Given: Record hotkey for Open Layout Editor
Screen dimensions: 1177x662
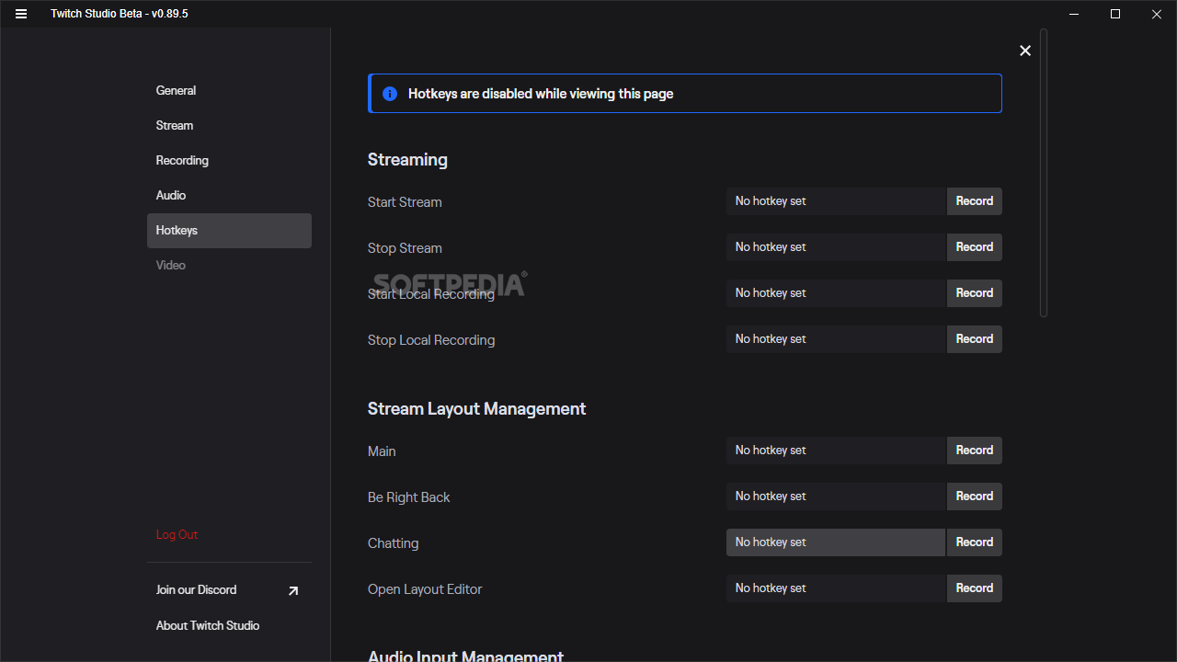Looking at the screenshot, I should pos(975,588).
